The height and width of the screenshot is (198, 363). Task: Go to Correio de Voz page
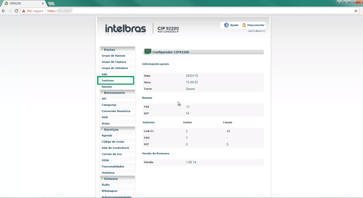click(x=112, y=154)
